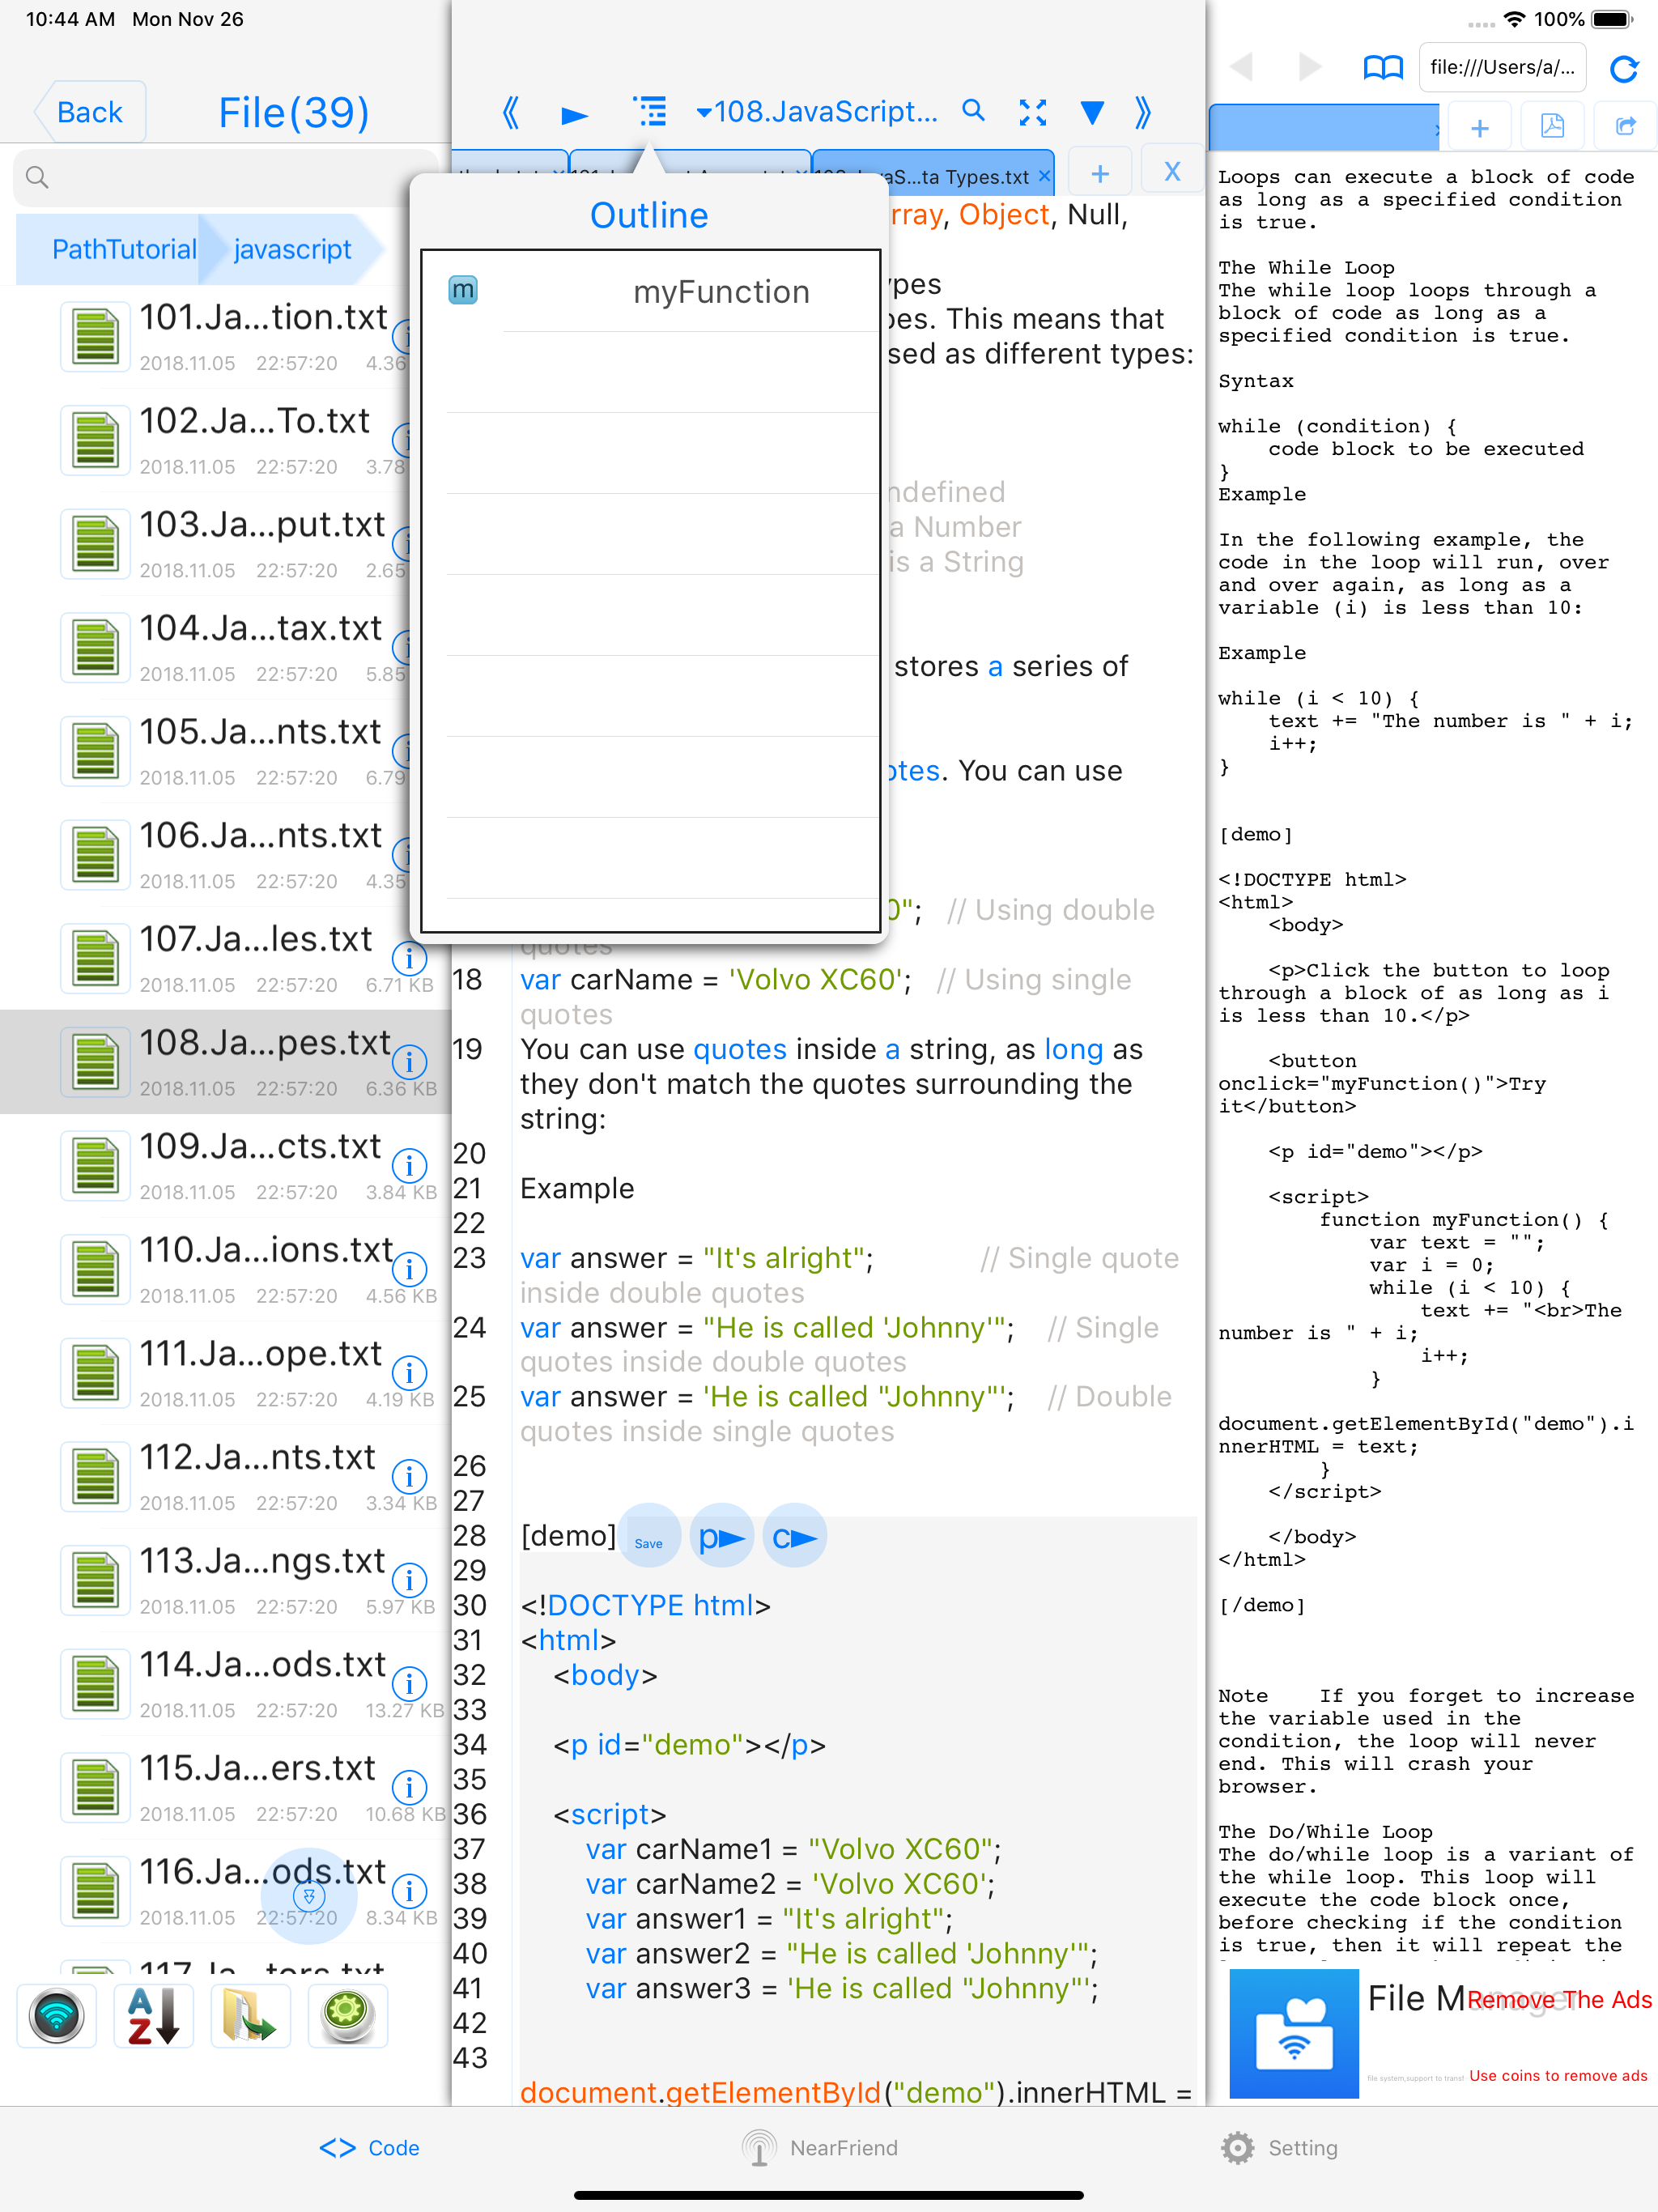1658x2212 pixels.
Task: Show info for 115.Ja...ers.txt
Action: [409, 1787]
